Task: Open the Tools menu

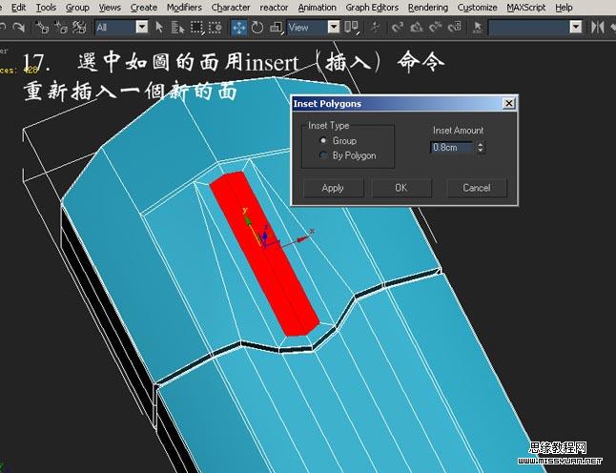Action: pos(46,7)
